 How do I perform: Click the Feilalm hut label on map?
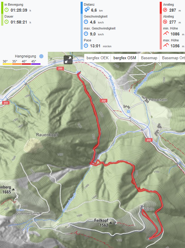pos(149,209)
